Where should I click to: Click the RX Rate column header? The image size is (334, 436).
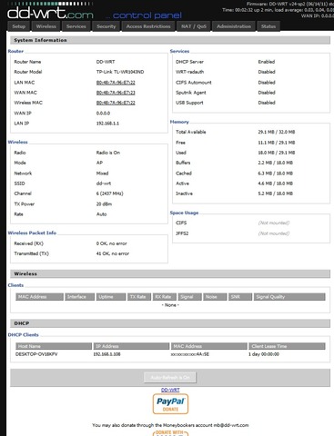click(165, 297)
